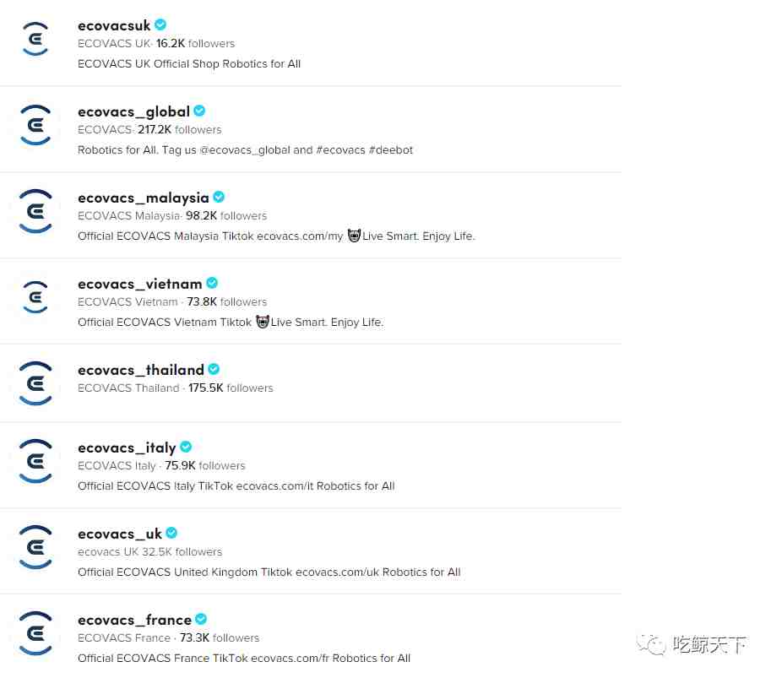
Task: Click verified badge next to ecovacs_global
Action: click(199, 111)
